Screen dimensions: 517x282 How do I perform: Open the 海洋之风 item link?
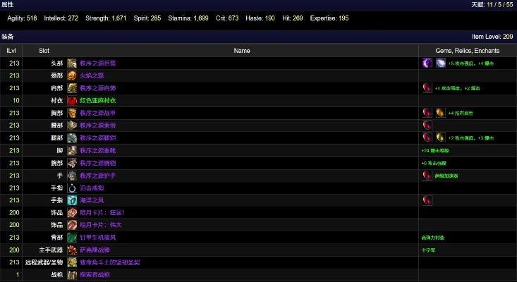pyautogui.click(x=92, y=201)
